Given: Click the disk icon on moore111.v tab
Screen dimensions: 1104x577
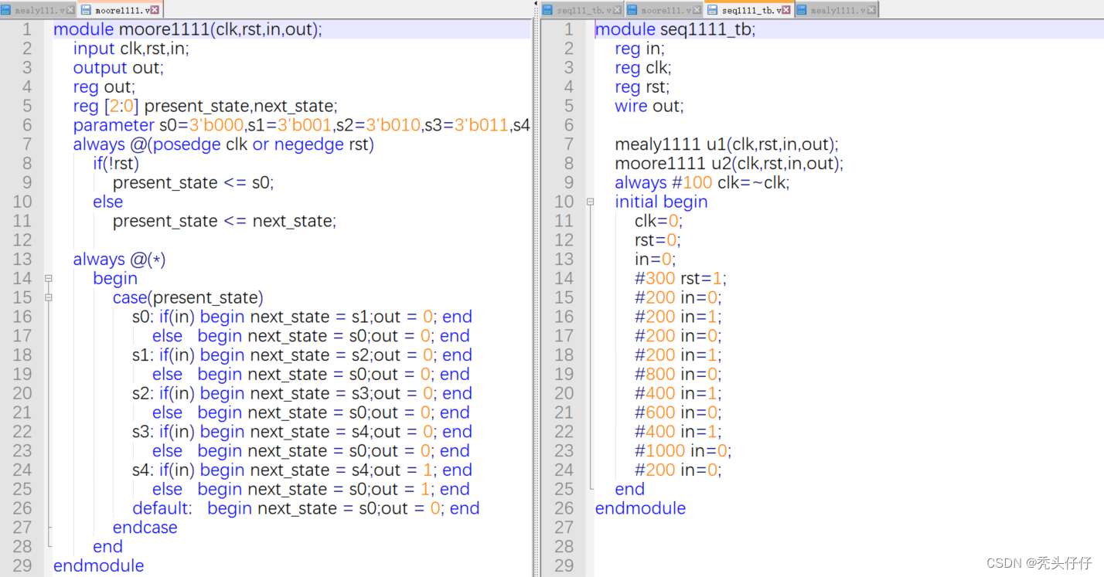Looking at the screenshot, I should (x=632, y=11).
